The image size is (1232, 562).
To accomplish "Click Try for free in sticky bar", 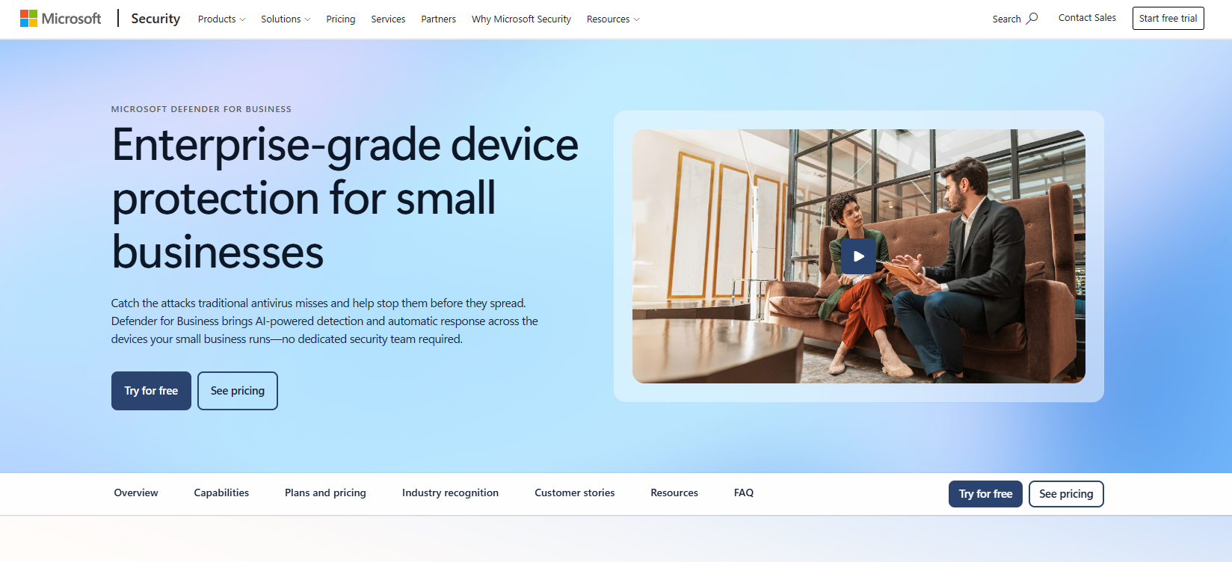I will [985, 494].
